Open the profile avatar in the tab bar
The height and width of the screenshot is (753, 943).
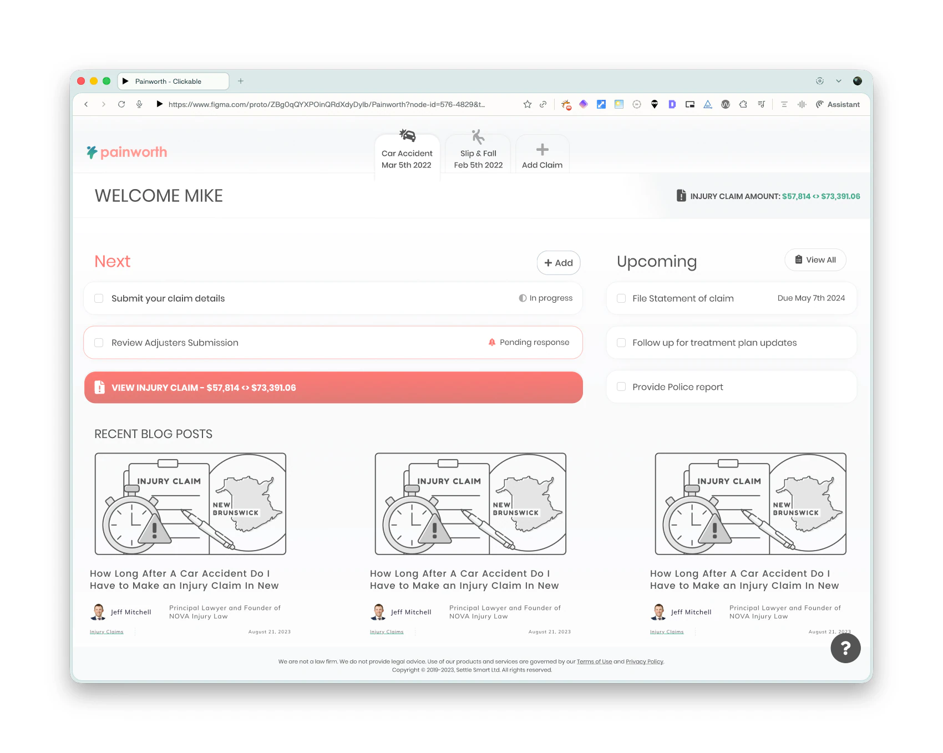858,81
